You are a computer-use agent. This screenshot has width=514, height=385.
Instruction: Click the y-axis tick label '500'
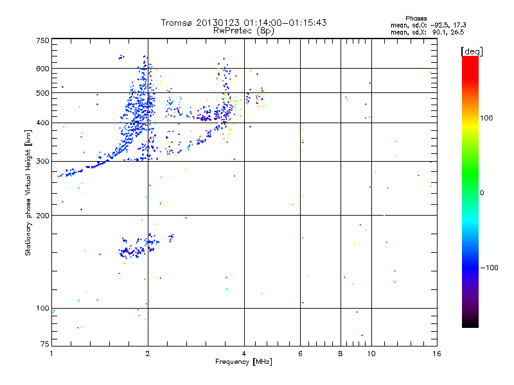coord(42,93)
